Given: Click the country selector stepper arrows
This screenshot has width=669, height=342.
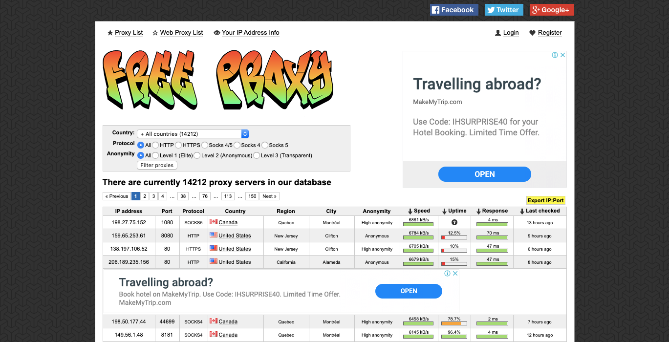Looking at the screenshot, I should 245,134.
